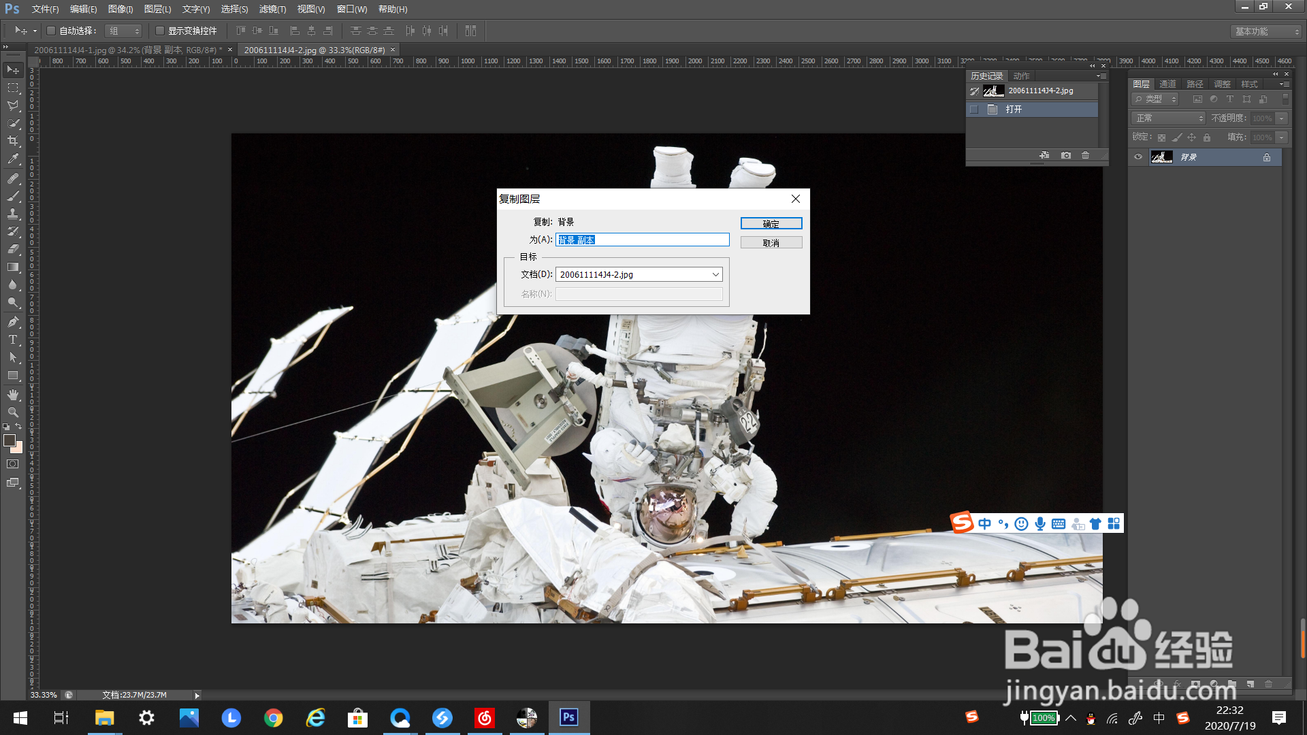Select the Zoom tool in toolbar

[x=13, y=412]
